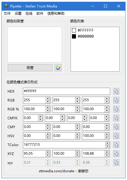
Task: Copy the HSV values
Action: coord(116,136)
